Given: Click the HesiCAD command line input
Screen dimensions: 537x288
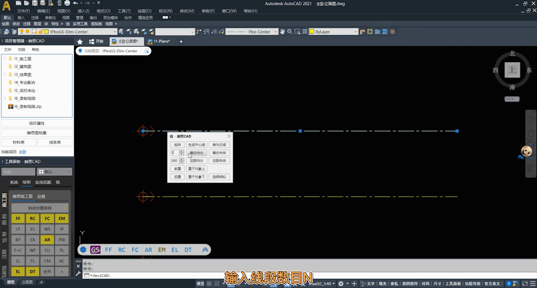Looking at the screenshot, I should (x=308, y=276).
